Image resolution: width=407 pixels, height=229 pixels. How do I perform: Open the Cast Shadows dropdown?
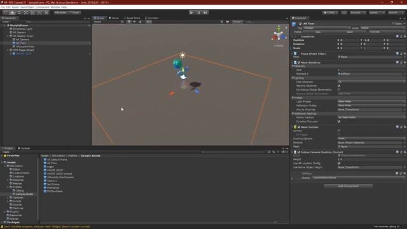[371, 82]
